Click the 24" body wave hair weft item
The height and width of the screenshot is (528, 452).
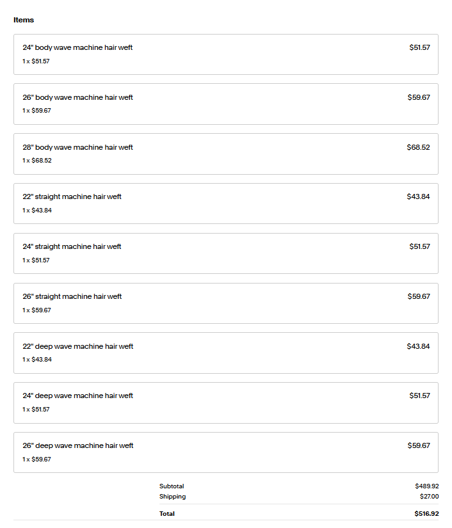(x=77, y=48)
